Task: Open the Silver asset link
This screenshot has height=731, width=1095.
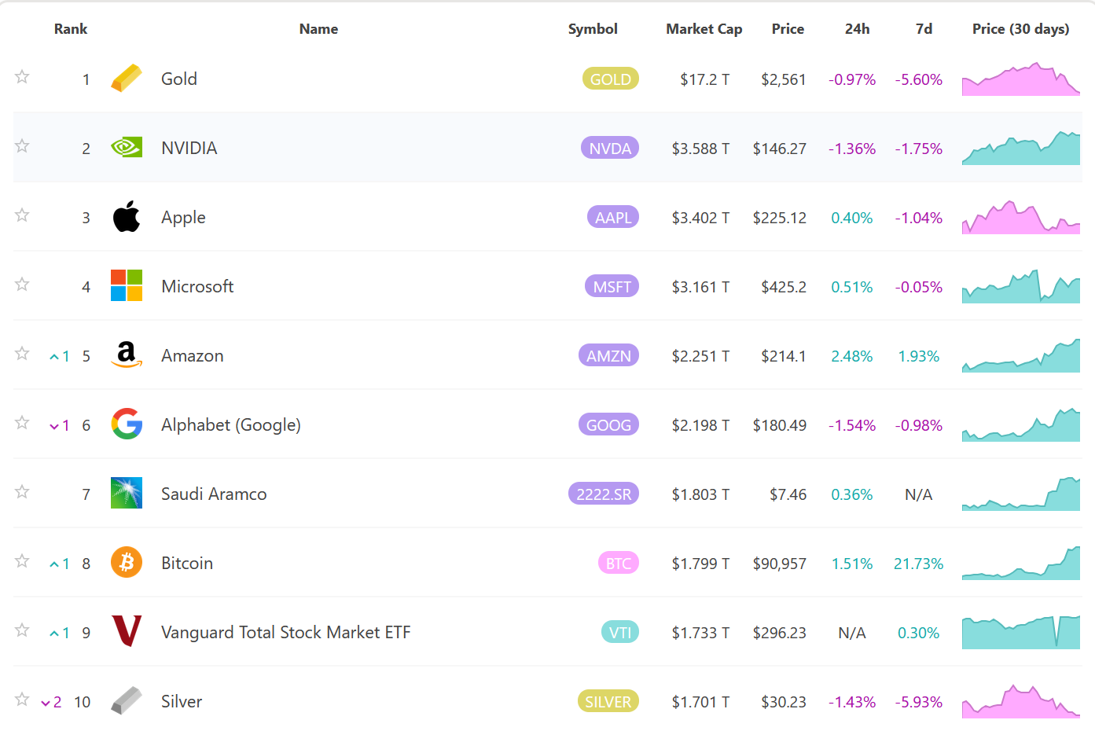Action: coord(182,701)
